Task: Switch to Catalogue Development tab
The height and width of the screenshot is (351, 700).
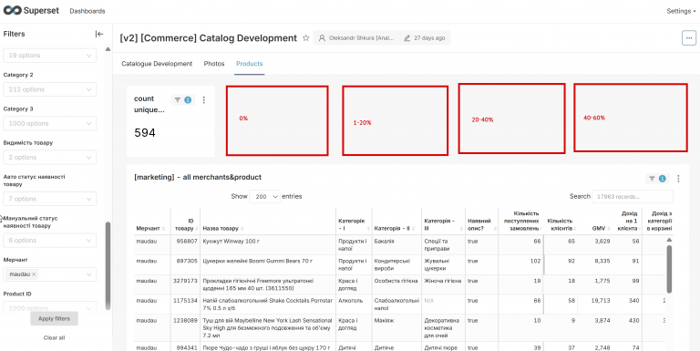Action: pos(157,64)
